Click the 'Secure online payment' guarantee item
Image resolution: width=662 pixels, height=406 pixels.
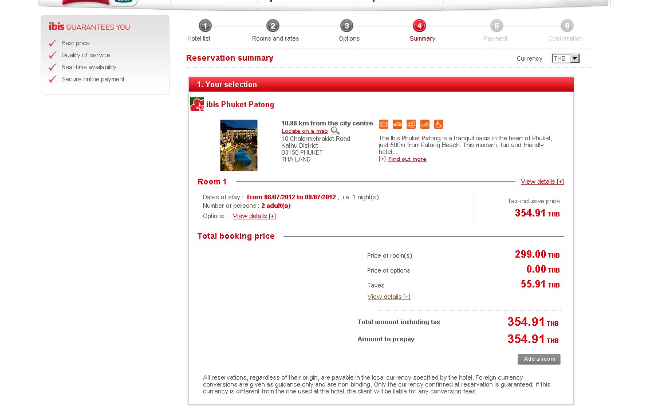click(93, 79)
